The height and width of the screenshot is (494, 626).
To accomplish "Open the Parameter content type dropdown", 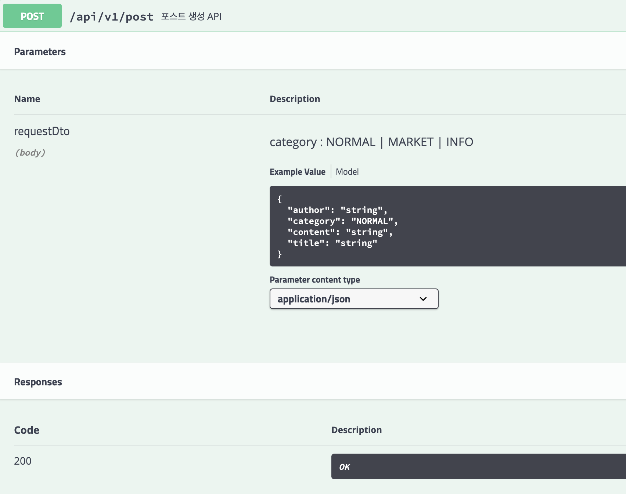I will click(354, 299).
